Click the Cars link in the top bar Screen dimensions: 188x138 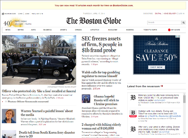pyautogui.click(x=20, y=14)
